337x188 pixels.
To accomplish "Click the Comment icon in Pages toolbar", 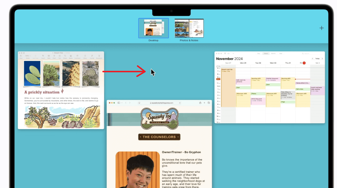I will [77, 56].
